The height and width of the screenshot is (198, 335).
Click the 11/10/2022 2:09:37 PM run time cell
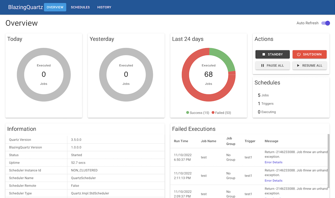(183, 194)
